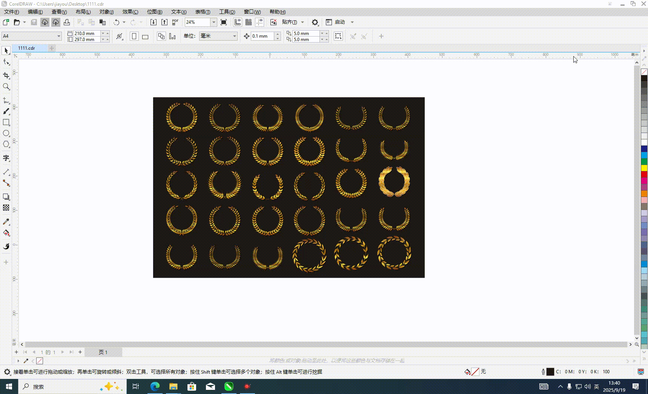The width and height of the screenshot is (648, 394).
Task: Toggle rulers display
Action: pyautogui.click(x=238, y=22)
